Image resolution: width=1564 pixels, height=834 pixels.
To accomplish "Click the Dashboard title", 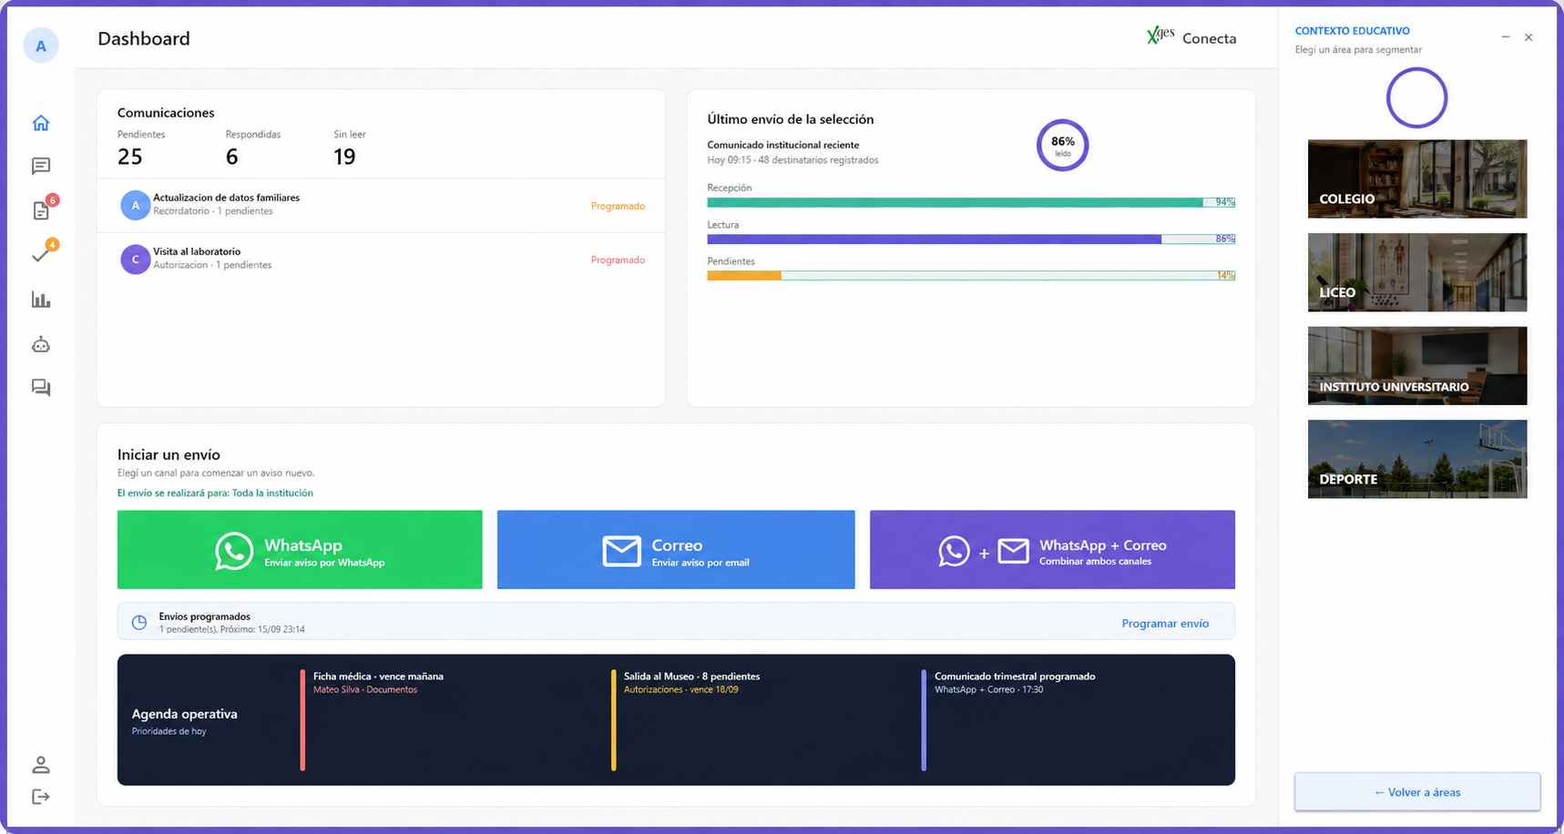I will tap(144, 38).
